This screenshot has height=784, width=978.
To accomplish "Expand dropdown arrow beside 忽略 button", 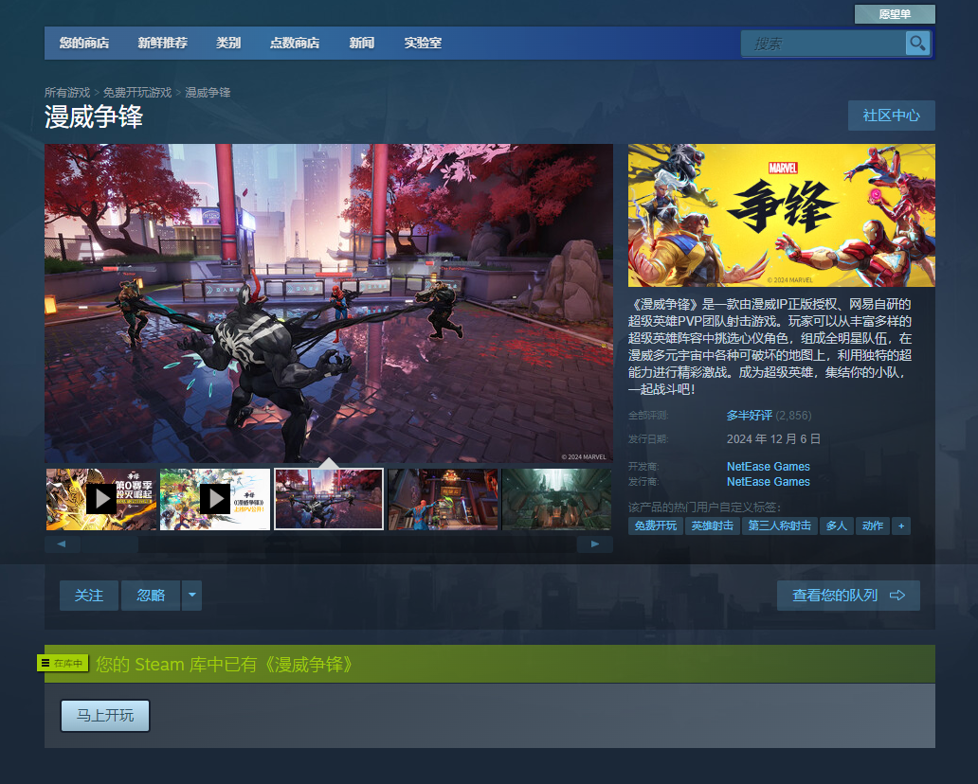I will point(192,596).
